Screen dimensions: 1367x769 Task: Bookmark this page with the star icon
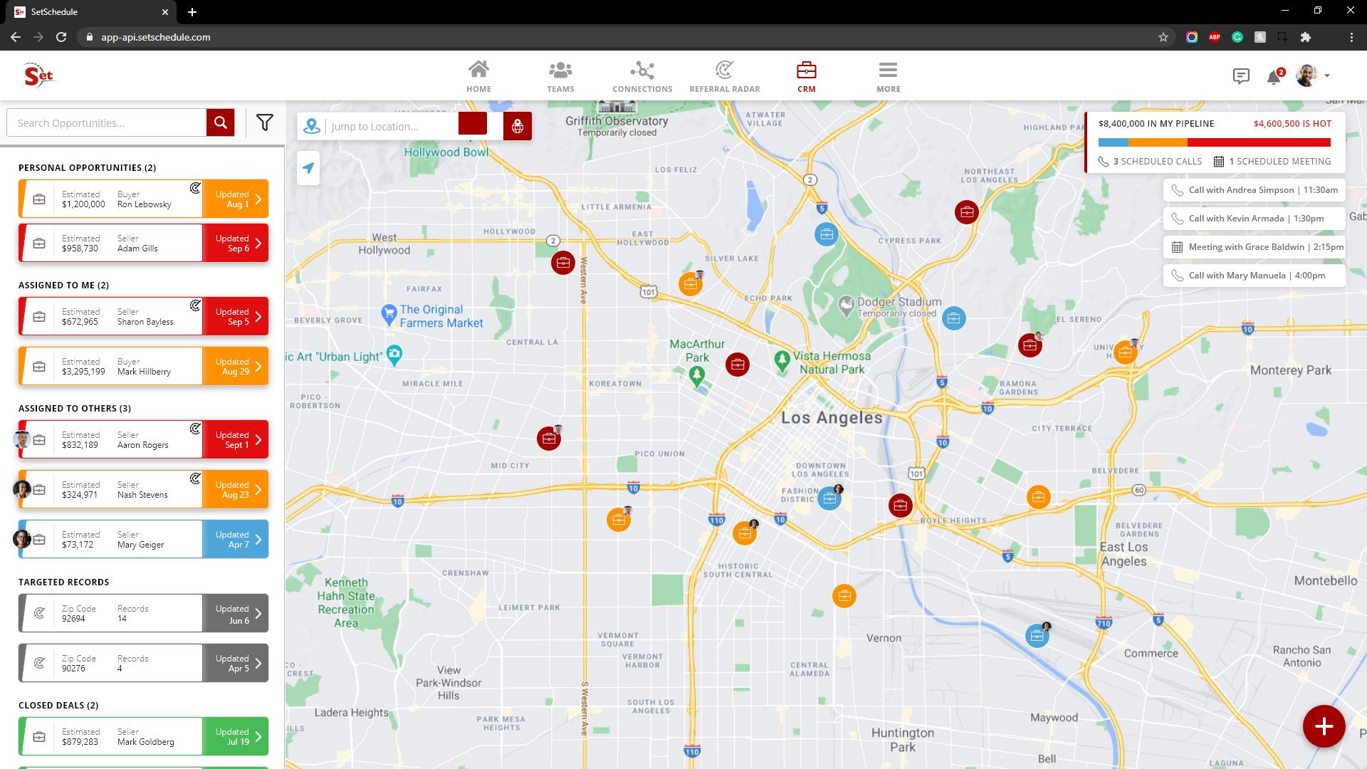(x=1163, y=37)
